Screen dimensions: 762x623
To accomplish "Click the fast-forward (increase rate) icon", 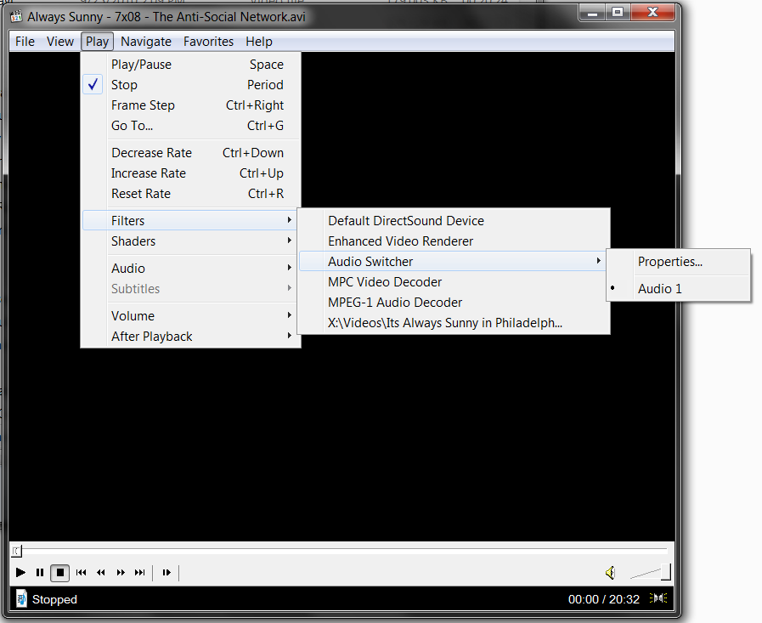I will 121,573.
